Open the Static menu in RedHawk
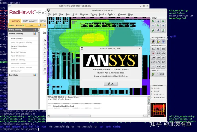197x132 pixels. [75, 14]
